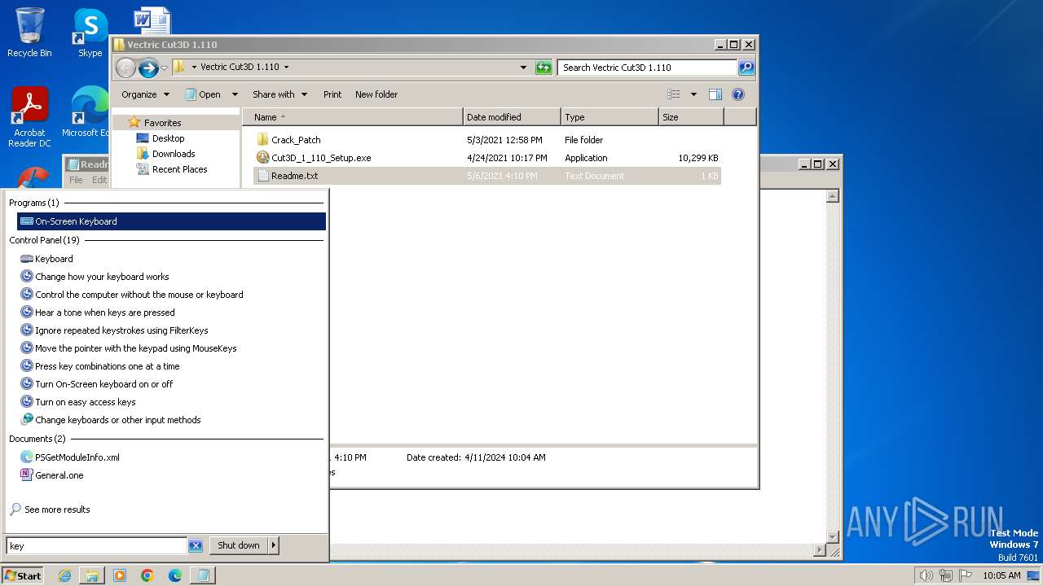Open the 'Share with' dropdown
Screen dimensions: 1043x586
(279, 94)
